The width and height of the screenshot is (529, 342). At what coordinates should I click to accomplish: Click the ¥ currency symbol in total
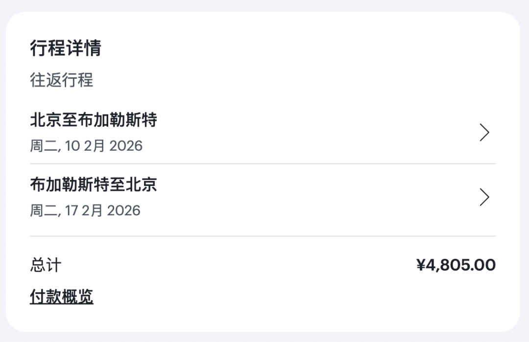(x=420, y=265)
